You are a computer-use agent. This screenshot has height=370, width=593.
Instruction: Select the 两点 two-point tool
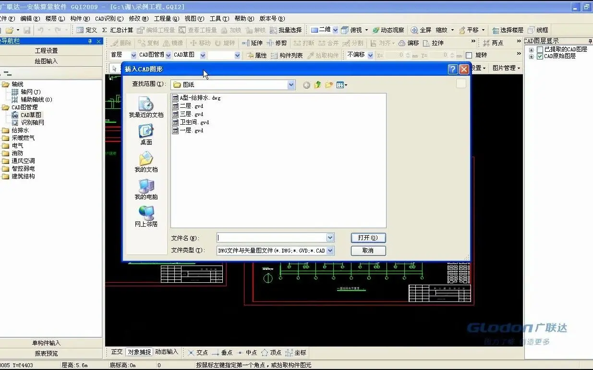[x=493, y=43]
